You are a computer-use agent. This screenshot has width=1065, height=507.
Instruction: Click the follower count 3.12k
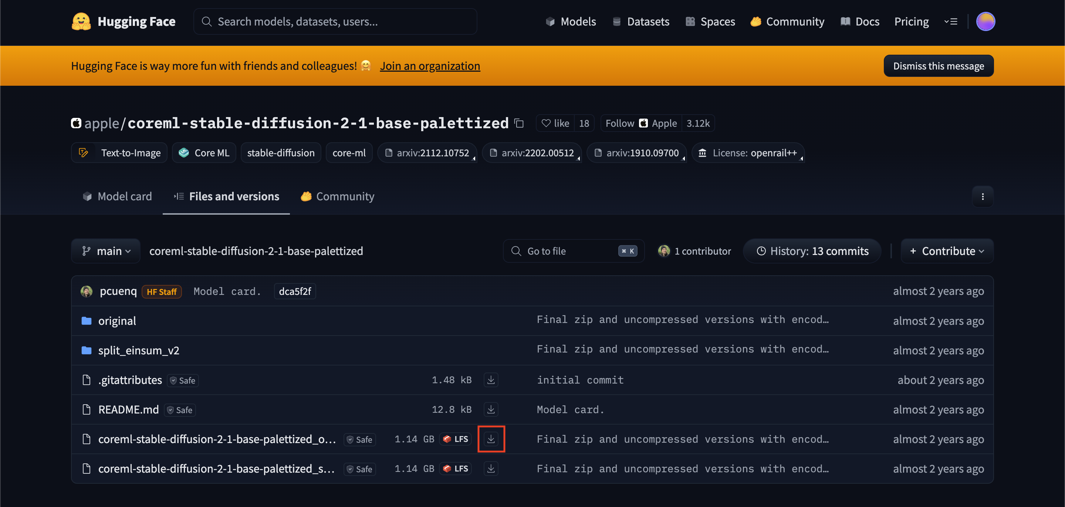pos(698,123)
